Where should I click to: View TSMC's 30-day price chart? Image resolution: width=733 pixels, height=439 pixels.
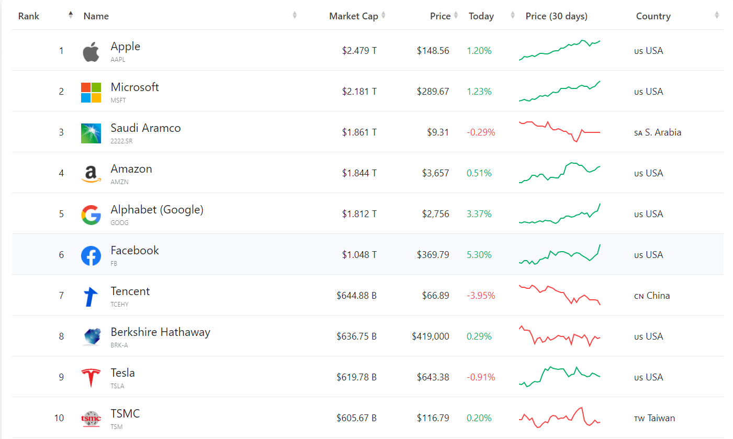point(560,418)
